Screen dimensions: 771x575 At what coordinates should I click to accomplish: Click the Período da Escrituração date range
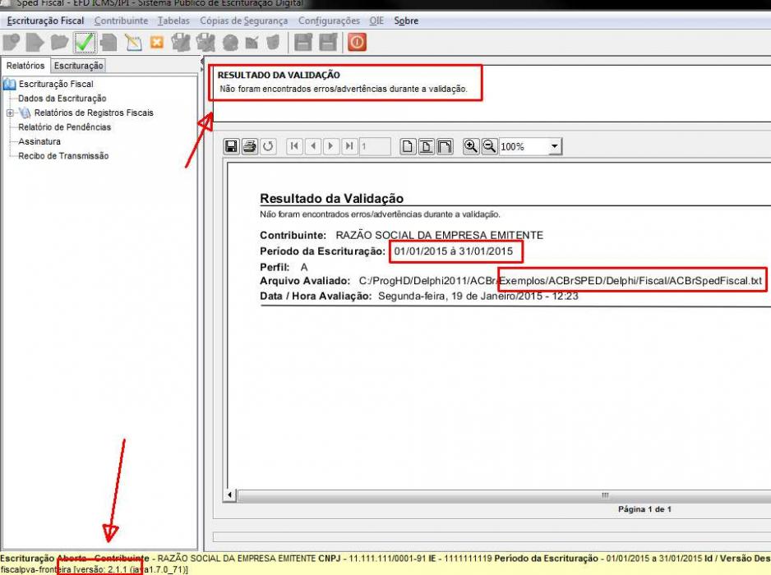click(x=454, y=251)
